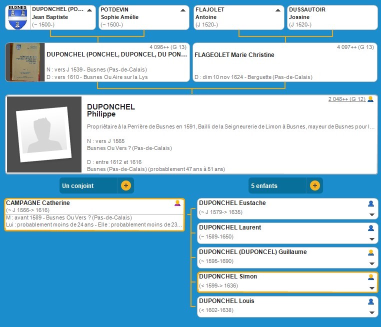Click the person icon next to Guillaume
The width and height of the screenshot is (381, 327).
click(370, 252)
